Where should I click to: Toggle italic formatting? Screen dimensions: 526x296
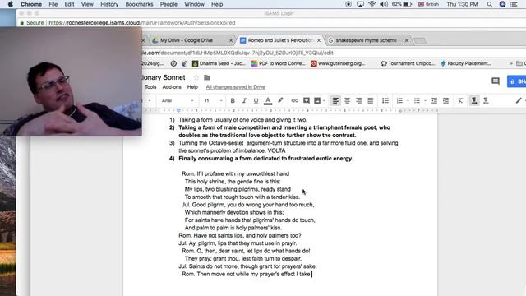tap(244, 100)
